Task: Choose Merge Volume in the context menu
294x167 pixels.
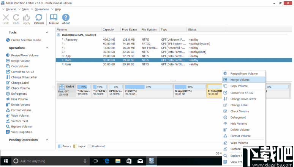Action: 244,80
